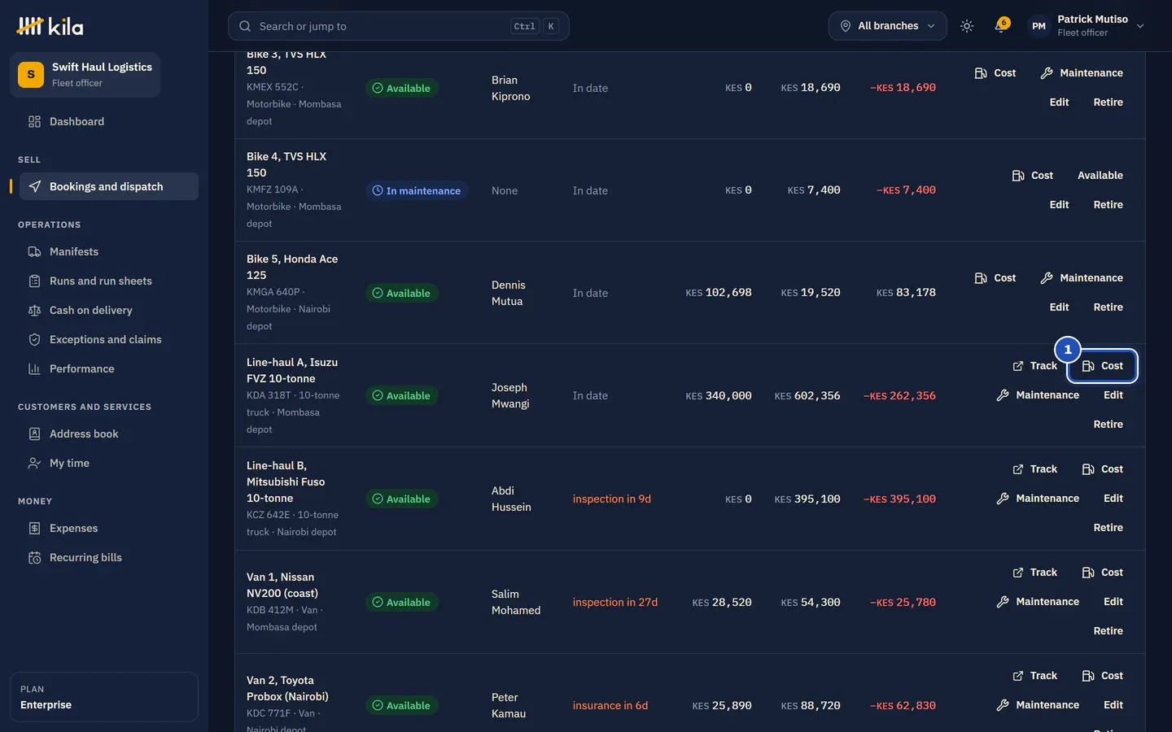
Task: Go to Dashboard
Action: 109,121
